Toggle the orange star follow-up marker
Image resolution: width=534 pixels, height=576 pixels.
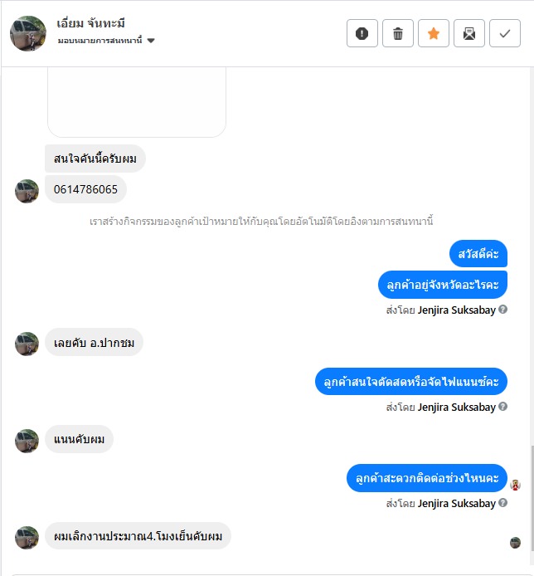[434, 33]
